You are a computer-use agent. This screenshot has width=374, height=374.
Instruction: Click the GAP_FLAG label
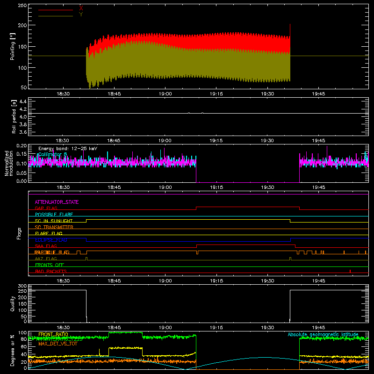(x=46, y=208)
